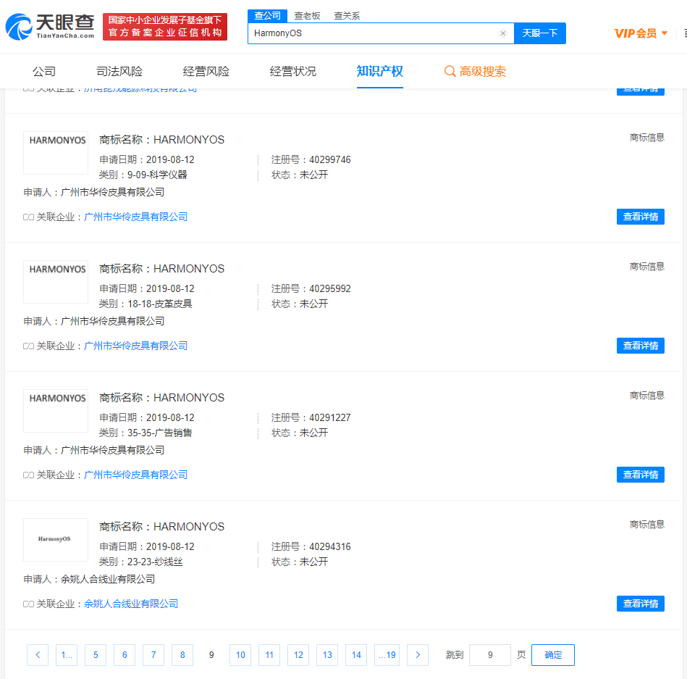Go to page 8

click(x=182, y=655)
